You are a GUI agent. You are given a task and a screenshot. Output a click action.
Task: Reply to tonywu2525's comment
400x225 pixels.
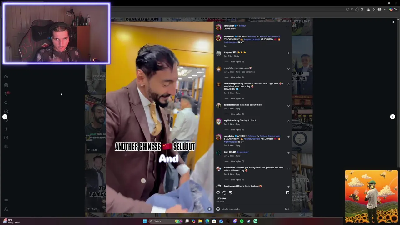point(237,56)
